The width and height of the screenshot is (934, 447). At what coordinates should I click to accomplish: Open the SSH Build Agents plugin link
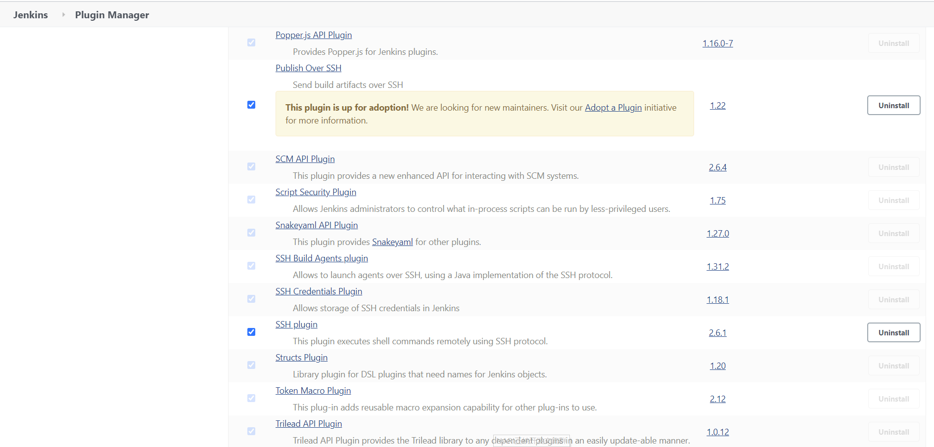322,258
